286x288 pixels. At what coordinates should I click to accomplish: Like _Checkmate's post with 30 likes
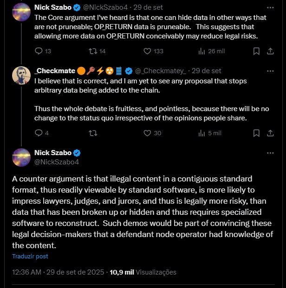(148, 133)
